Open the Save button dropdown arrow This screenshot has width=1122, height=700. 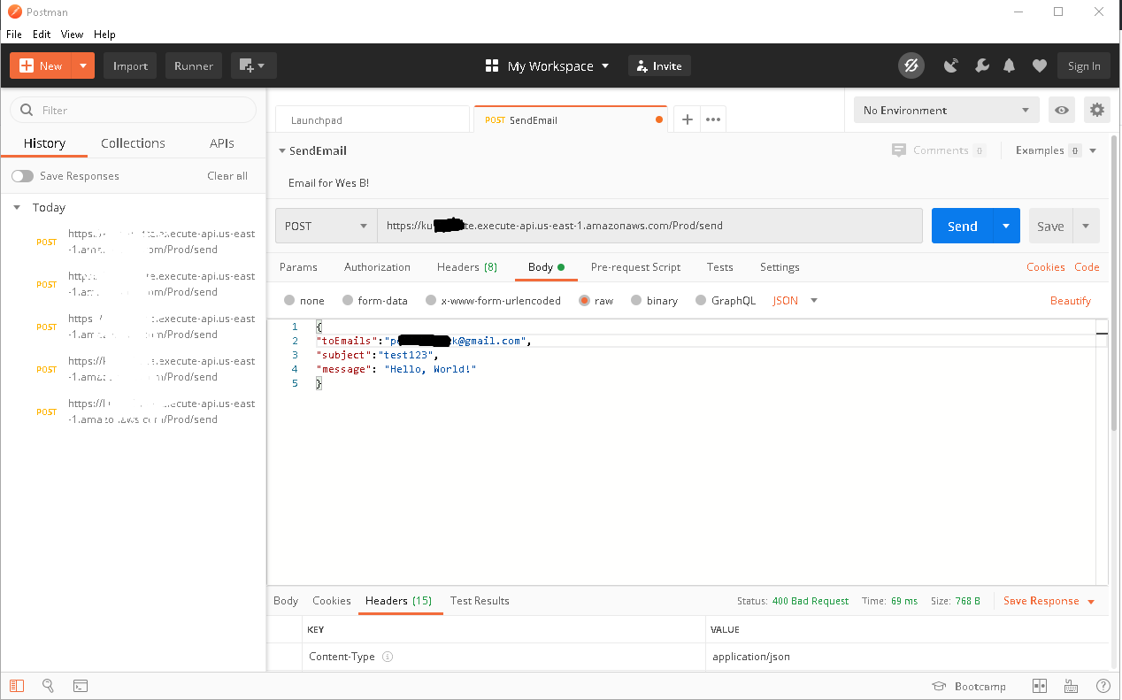[1087, 226]
